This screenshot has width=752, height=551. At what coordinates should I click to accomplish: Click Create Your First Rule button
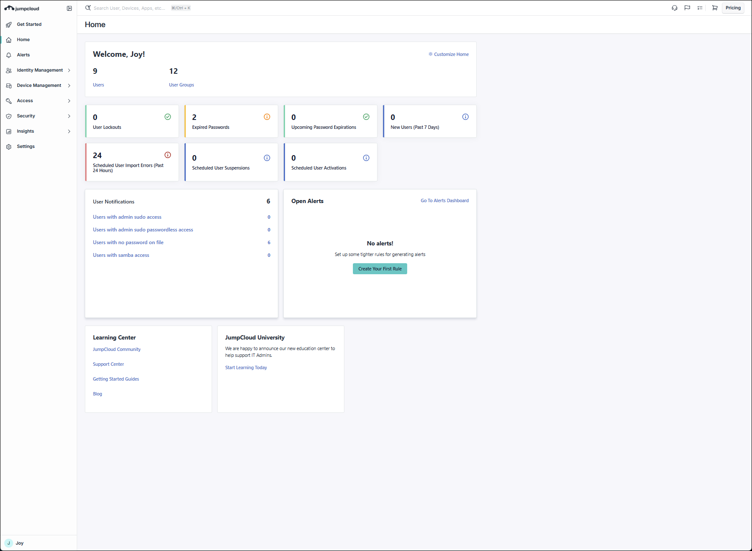point(380,269)
